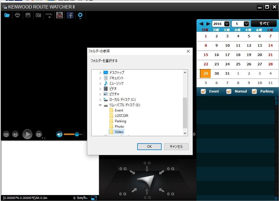Viewport: 279px width, 201px height.
Task: Click the print icon in toolbar
Action: (x=17, y=15)
